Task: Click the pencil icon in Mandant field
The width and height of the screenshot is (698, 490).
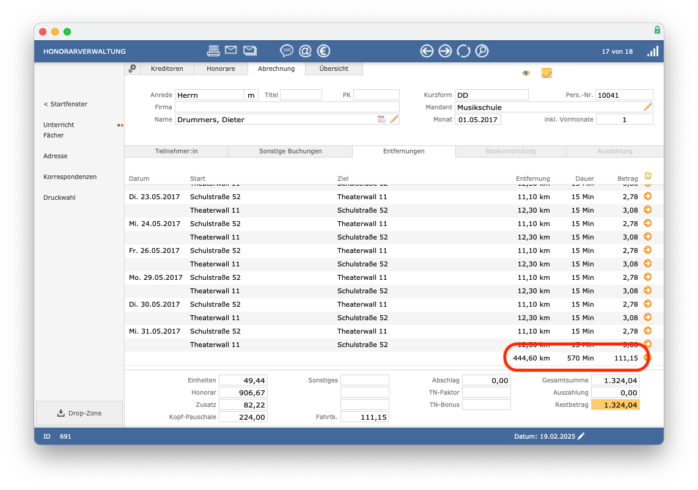Action: click(x=648, y=107)
